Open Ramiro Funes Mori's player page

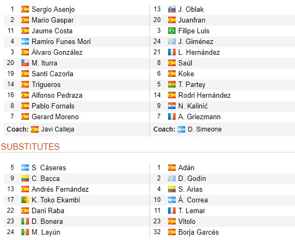[61, 41]
